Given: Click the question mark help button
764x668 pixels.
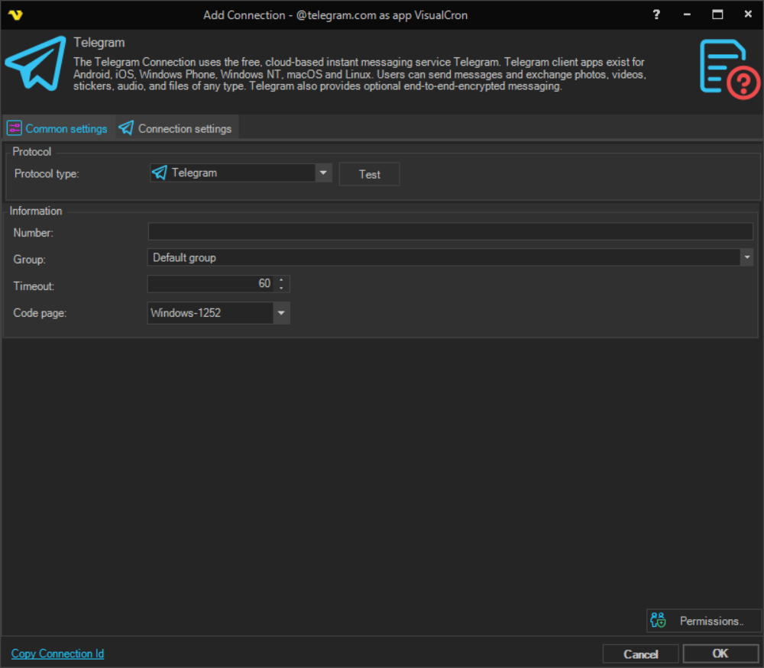Looking at the screenshot, I should (656, 15).
